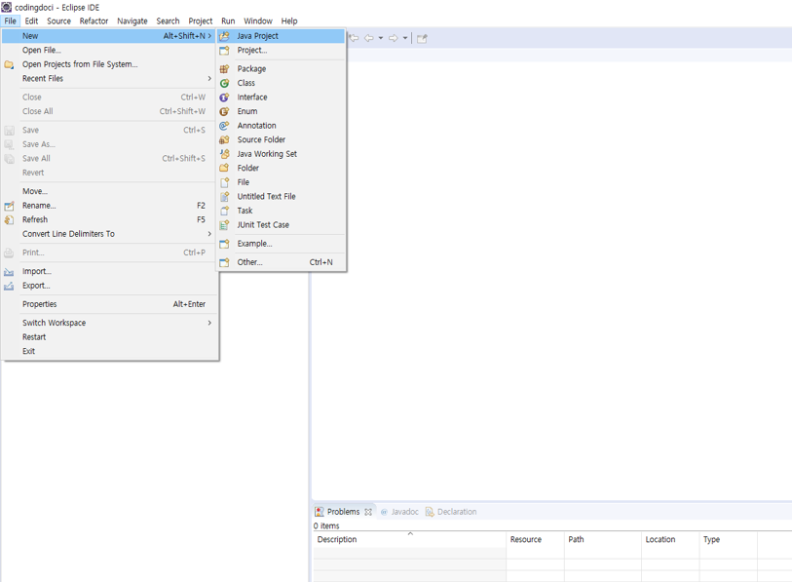Open the Refactor menu

coord(94,20)
